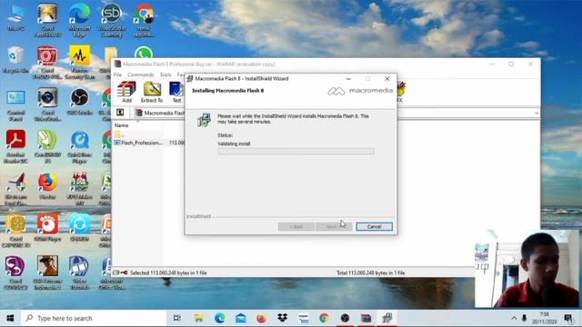Open the cowboy game desktop shortcut

[47, 272]
